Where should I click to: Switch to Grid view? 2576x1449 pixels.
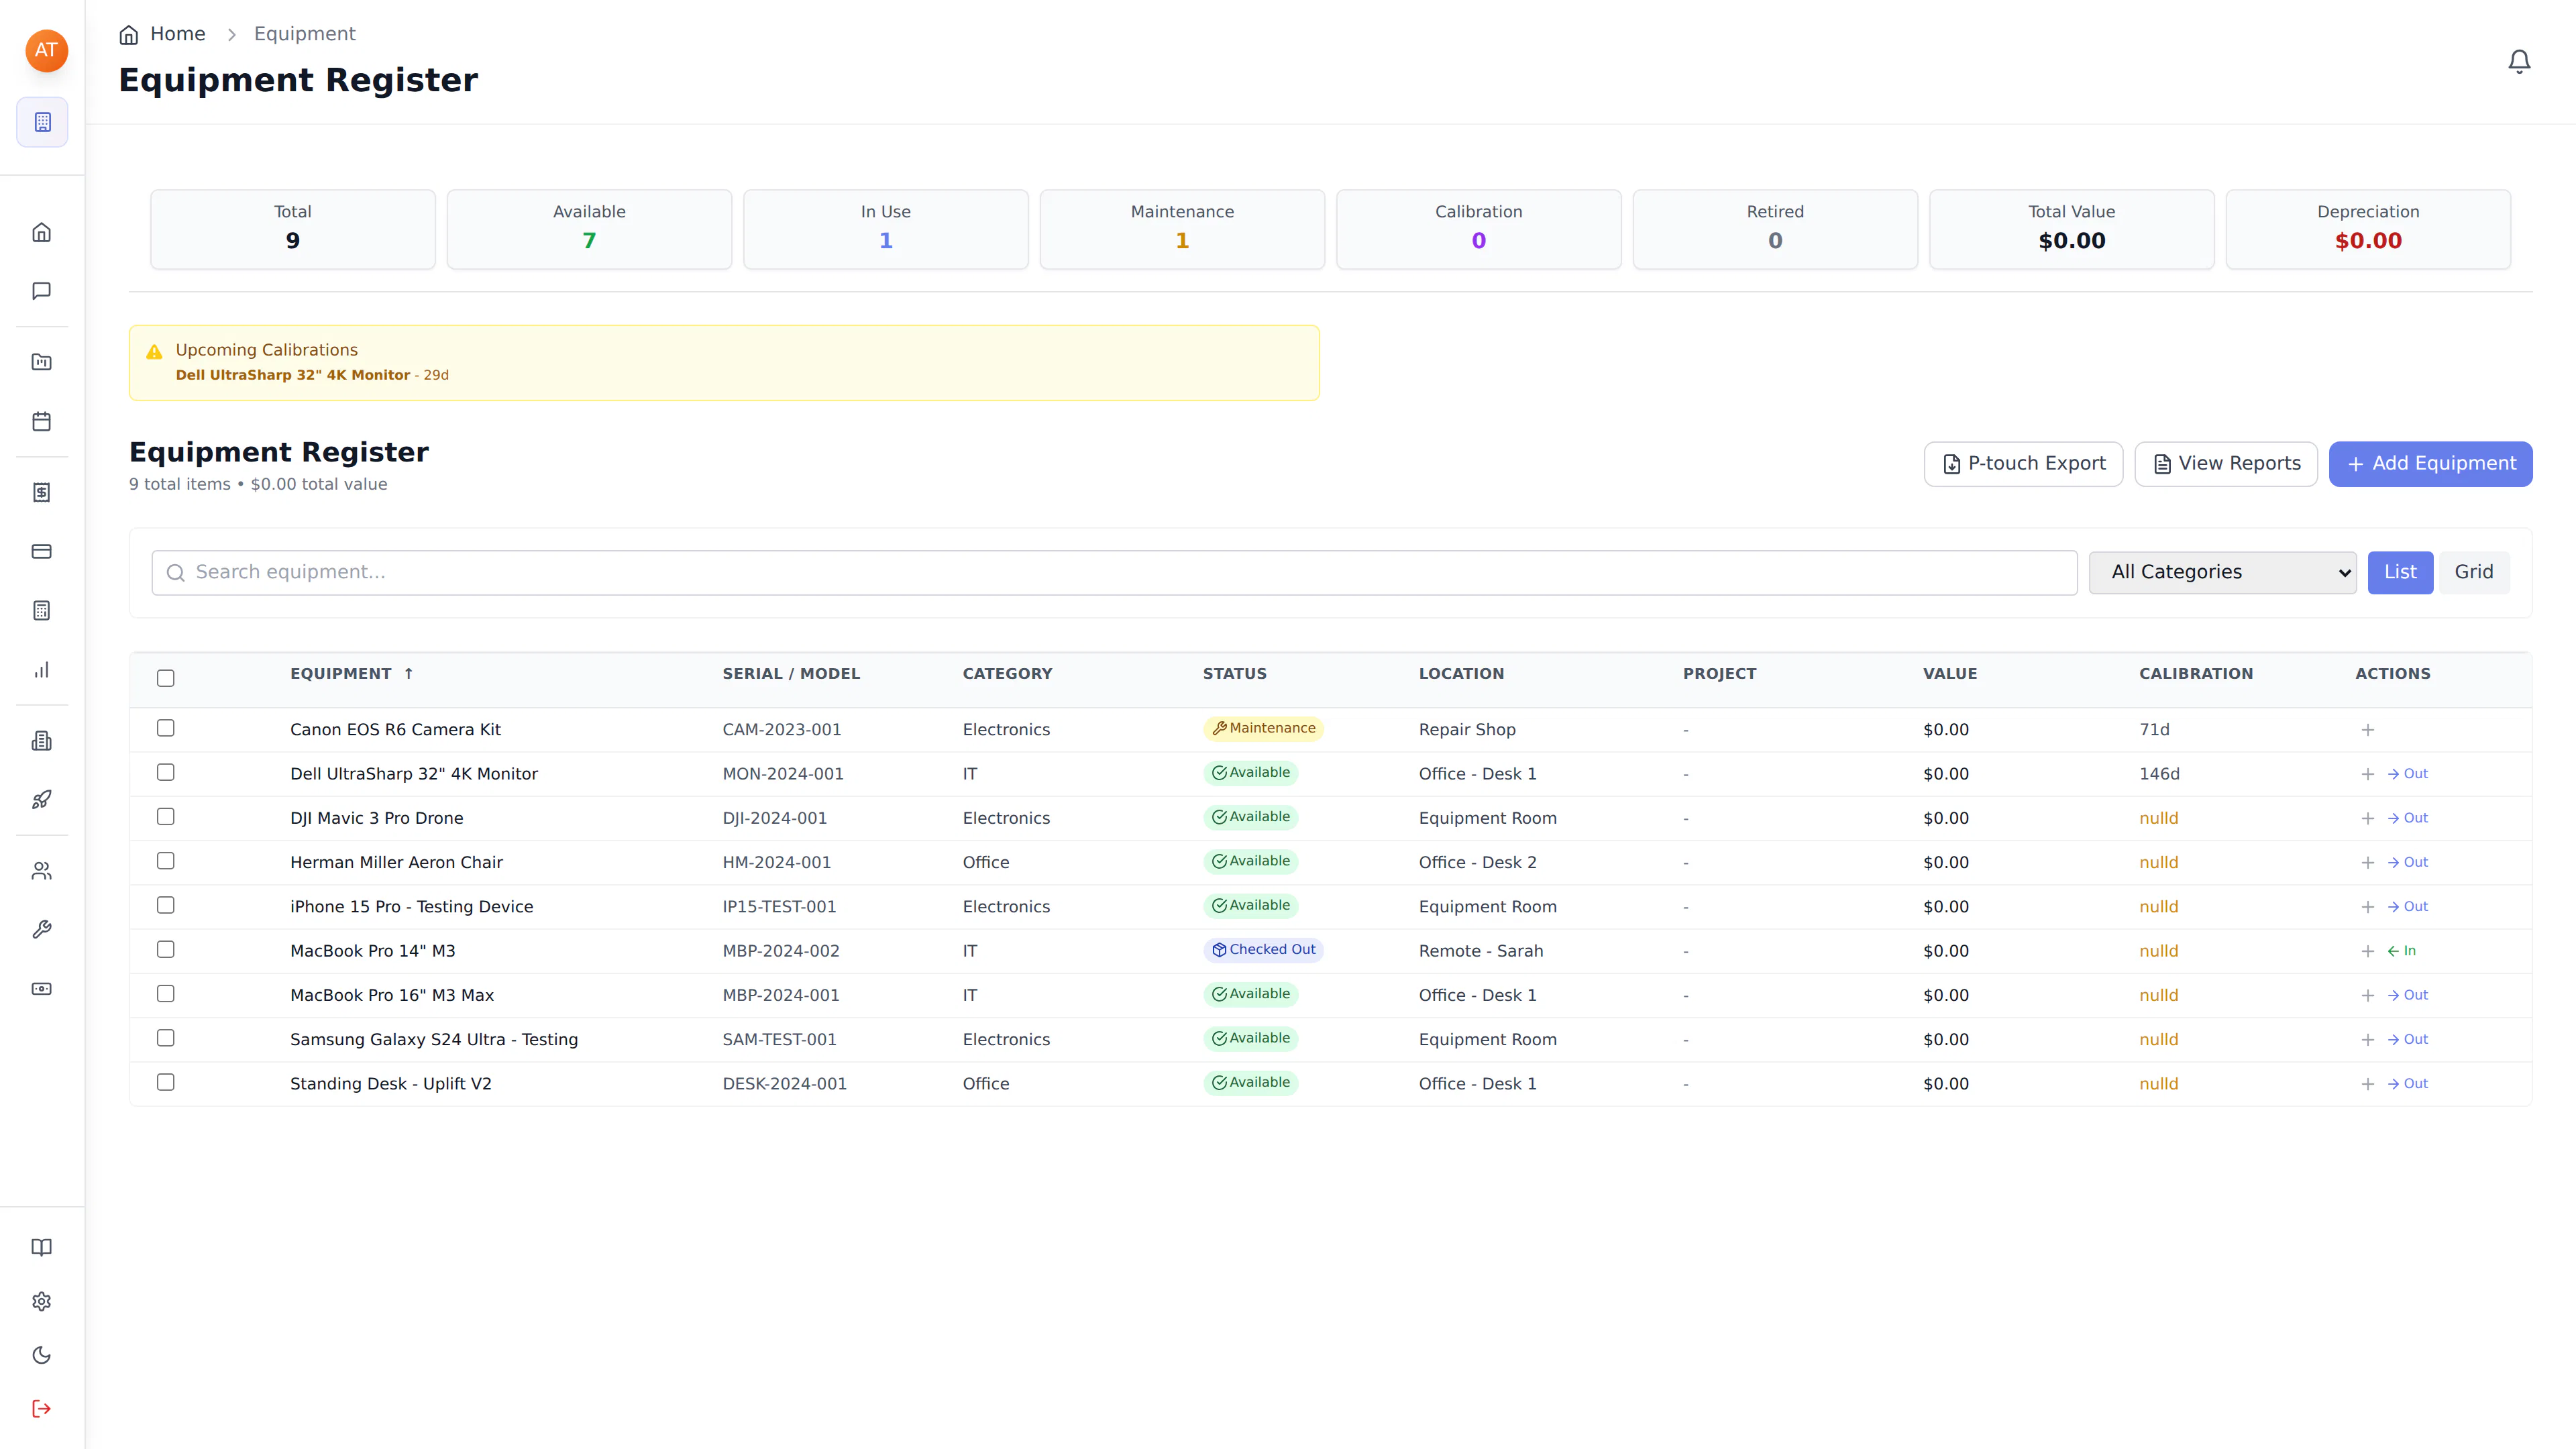point(2474,572)
